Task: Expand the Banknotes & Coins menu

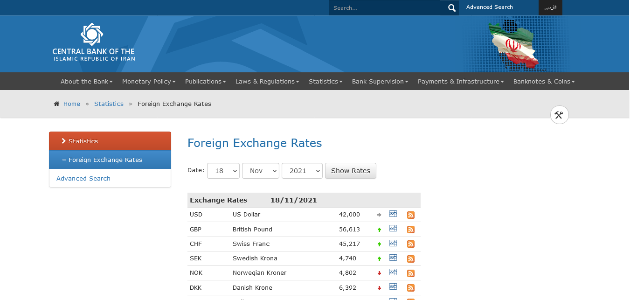Action: (x=544, y=81)
